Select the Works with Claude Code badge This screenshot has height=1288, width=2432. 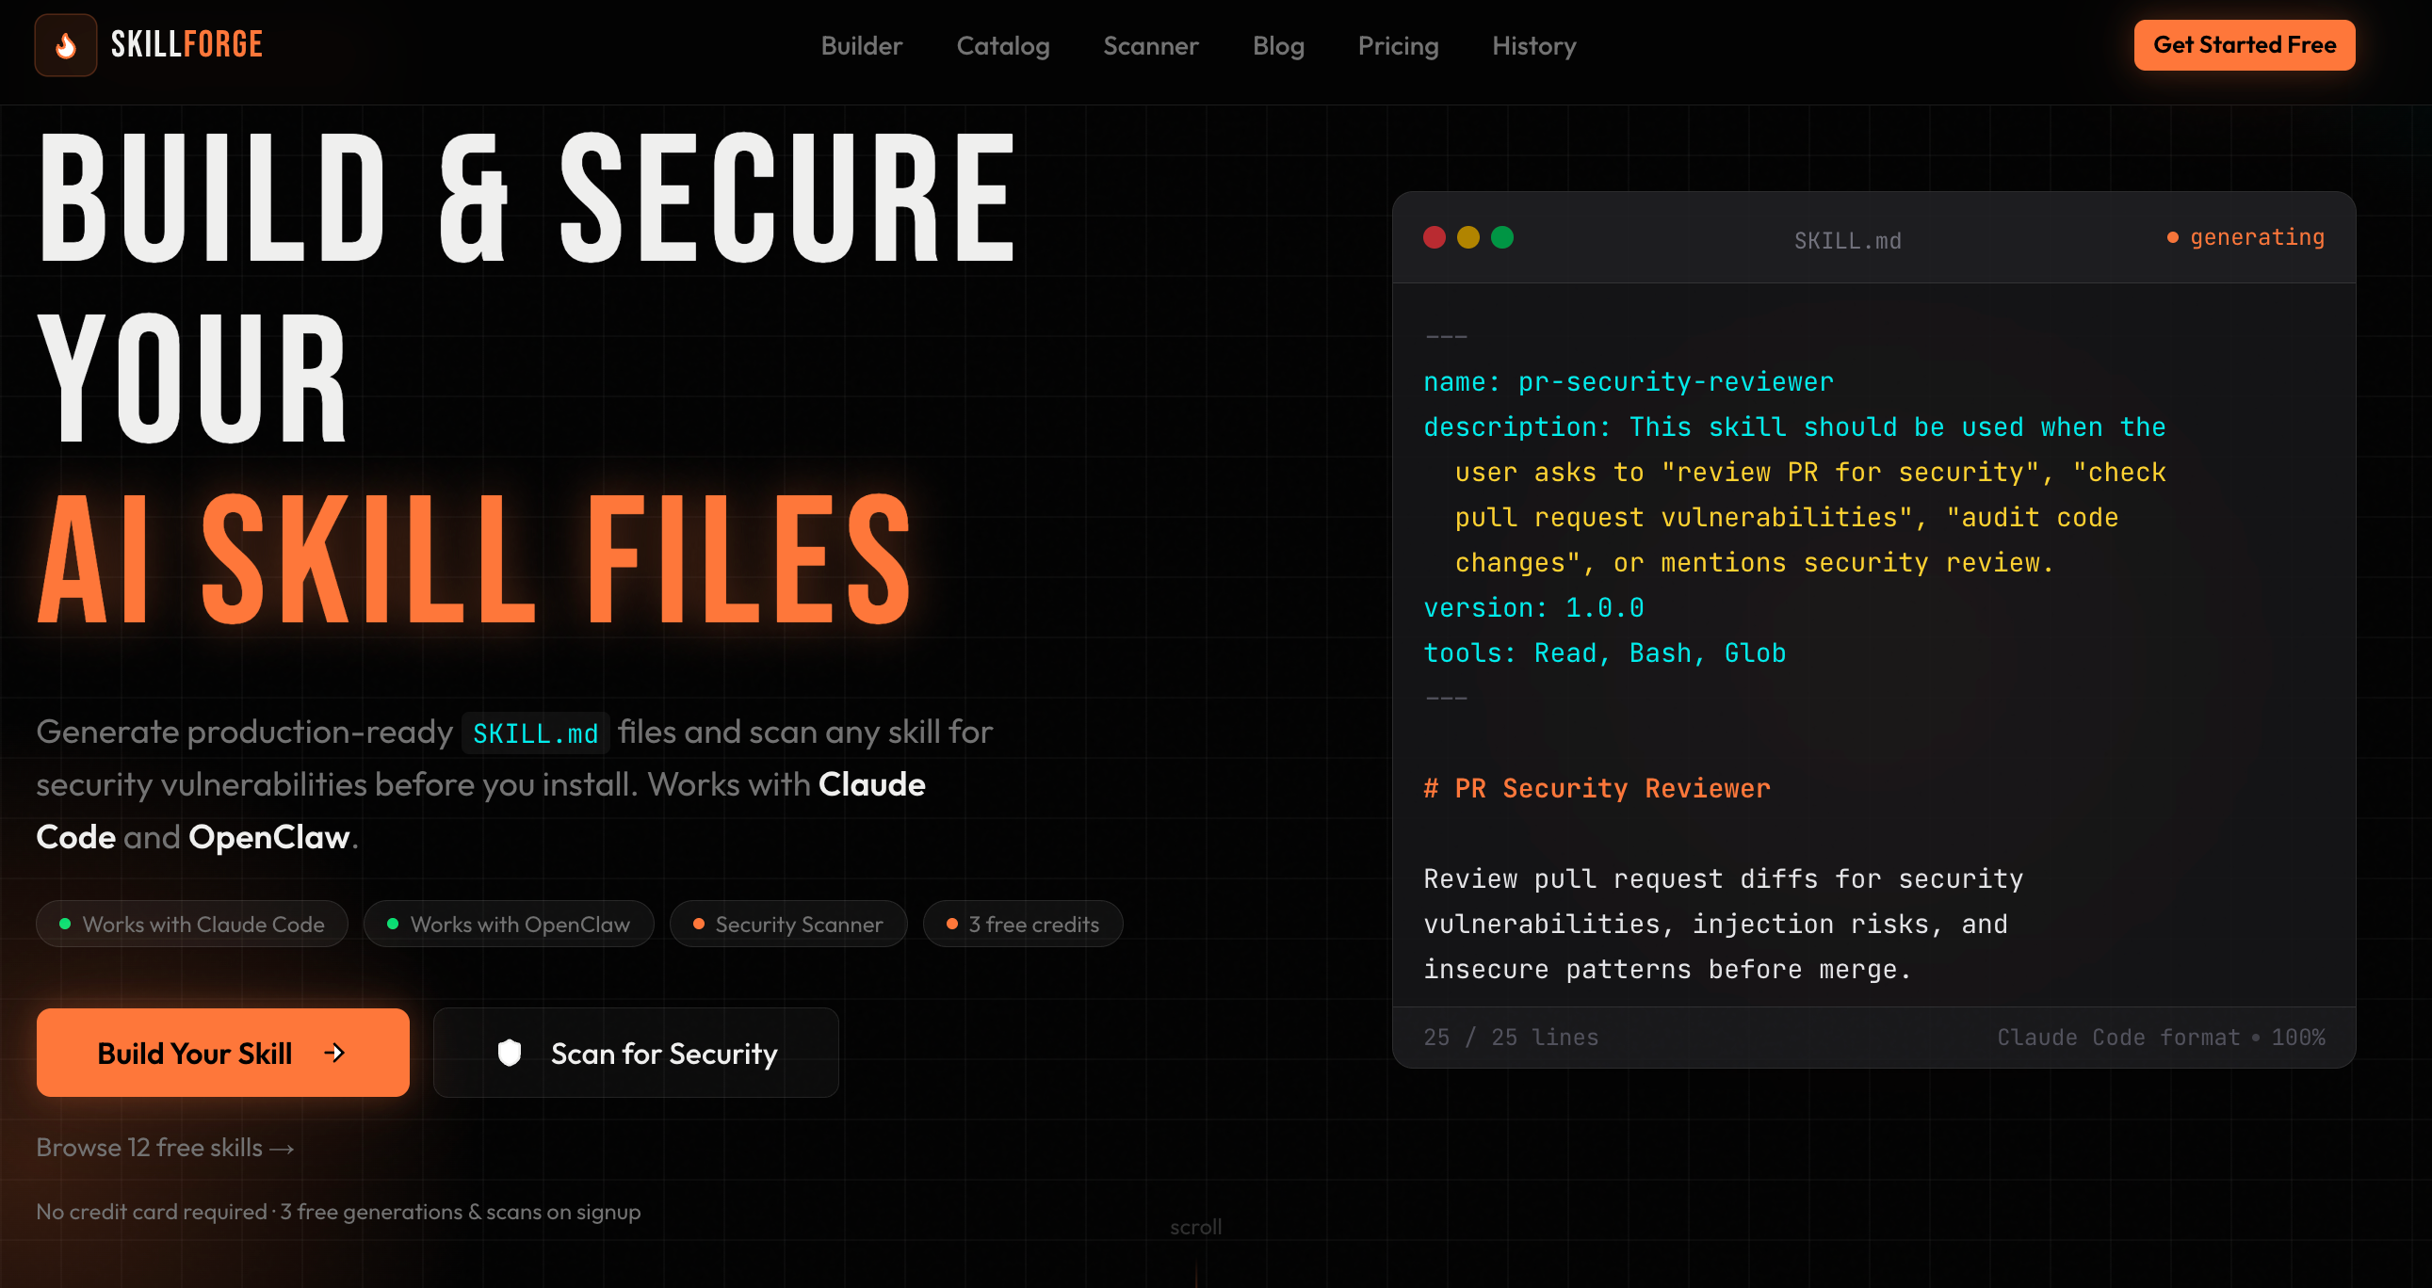tap(191, 924)
